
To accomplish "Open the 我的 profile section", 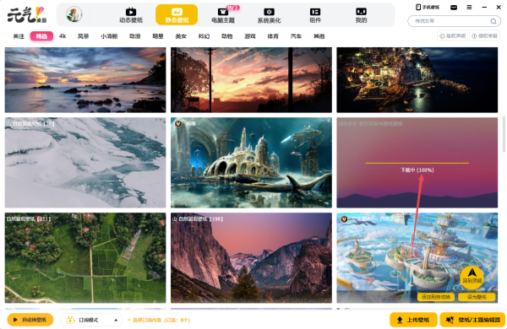I will 361,15.
